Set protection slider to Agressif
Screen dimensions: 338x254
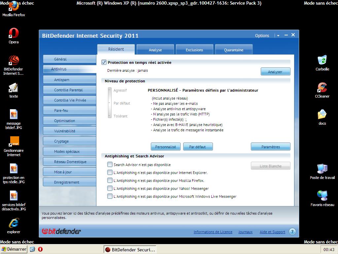tap(110, 90)
